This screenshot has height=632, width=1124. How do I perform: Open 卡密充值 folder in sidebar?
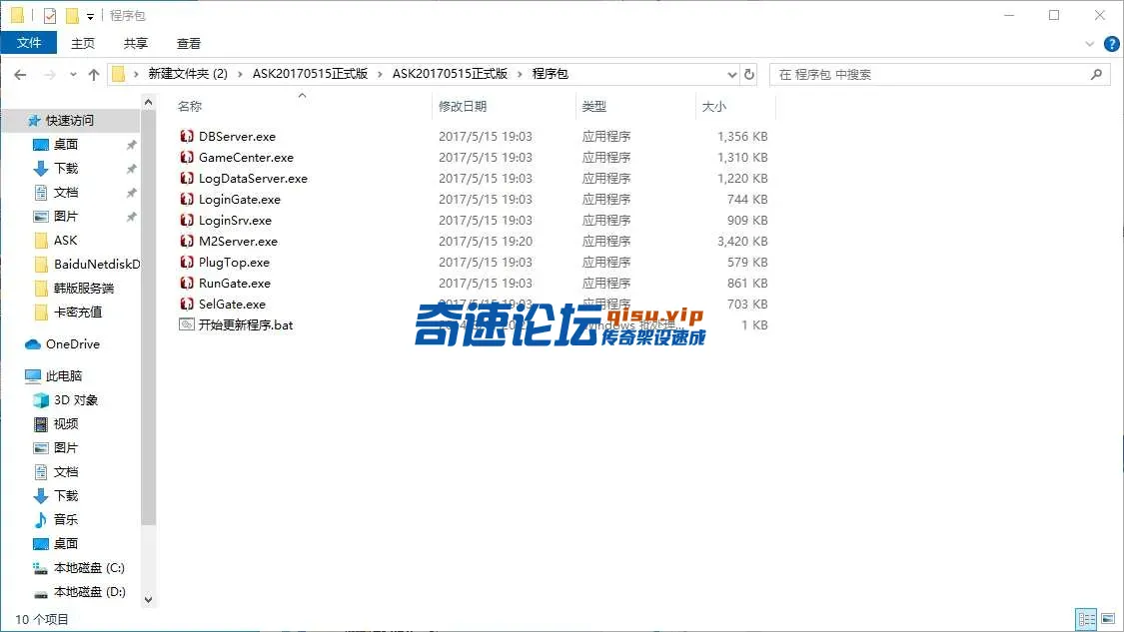tap(68, 312)
